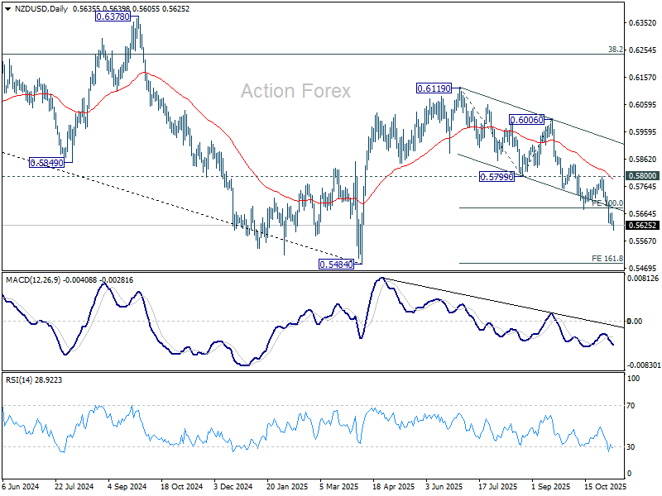The width and height of the screenshot is (662, 496).
Task: Select the 0.57990 price label
Action: pyautogui.click(x=496, y=177)
